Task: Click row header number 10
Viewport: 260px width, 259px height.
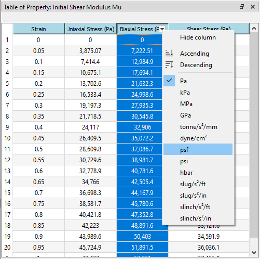Action: (7, 138)
